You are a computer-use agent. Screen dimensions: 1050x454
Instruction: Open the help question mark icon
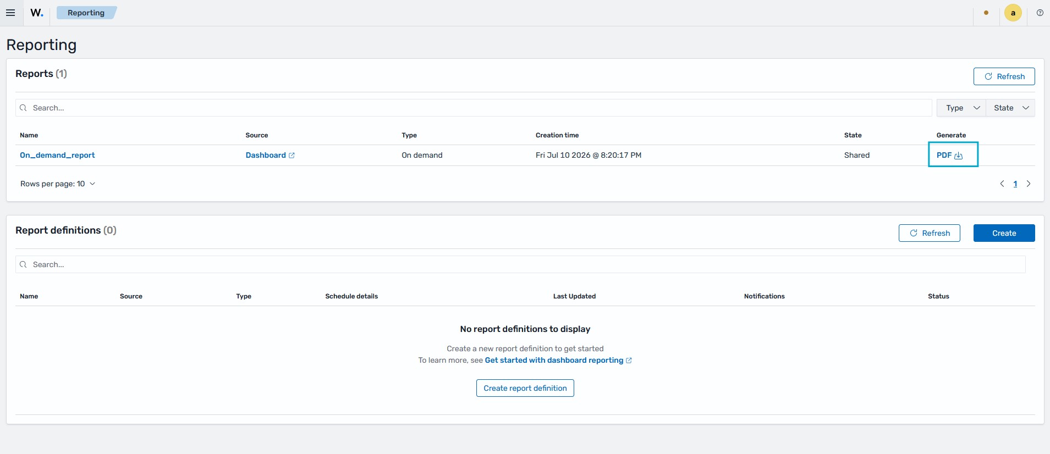pyautogui.click(x=1040, y=13)
